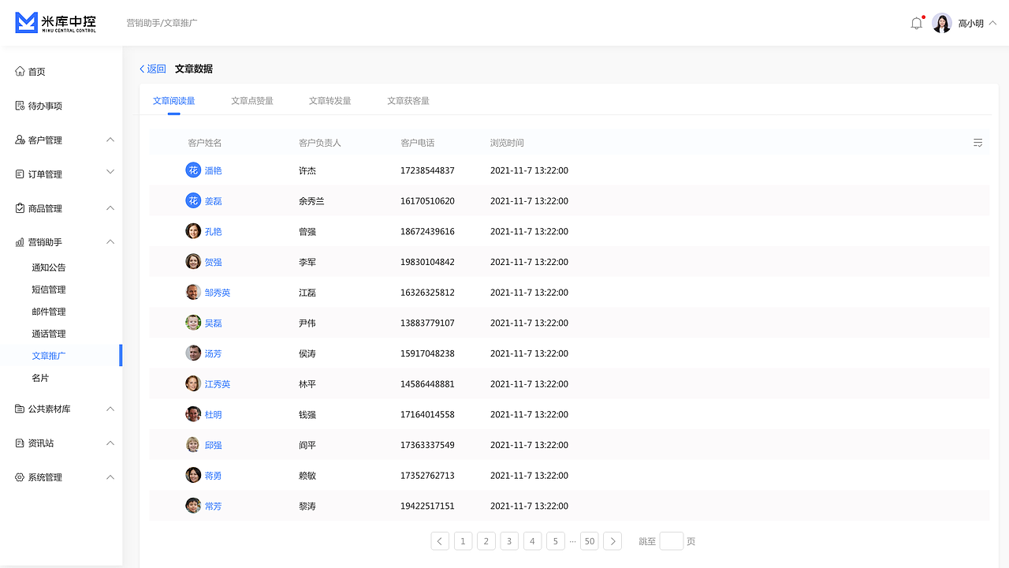The width and height of the screenshot is (1009, 568).
Task: Click the 待办事项 sidebar icon
Action: coord(20,106)
